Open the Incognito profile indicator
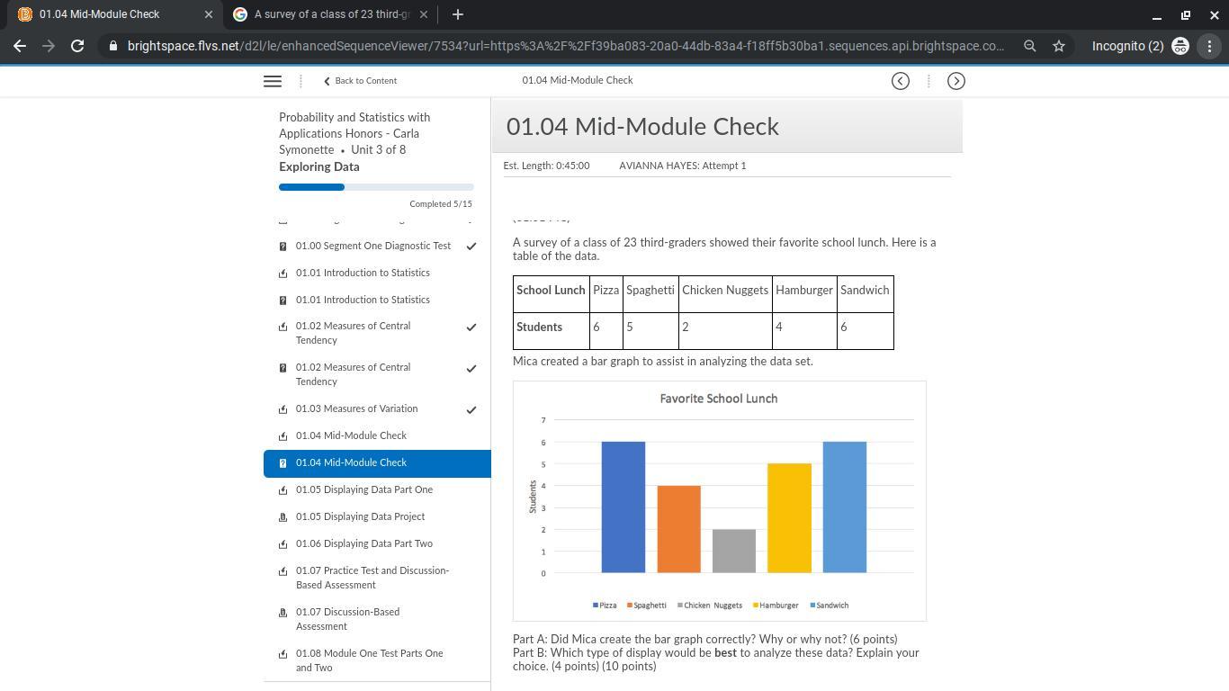The height and width of the screenshot is (691, 1229). [x=1140, y=46]
